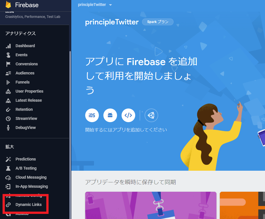Viewport: 265px width, 219px height.
Task: Open Dynamic Links highlighted in red
Action: [x=28, y=204]
